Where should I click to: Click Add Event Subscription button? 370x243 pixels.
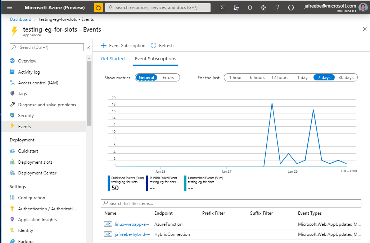tap(123, 46)
